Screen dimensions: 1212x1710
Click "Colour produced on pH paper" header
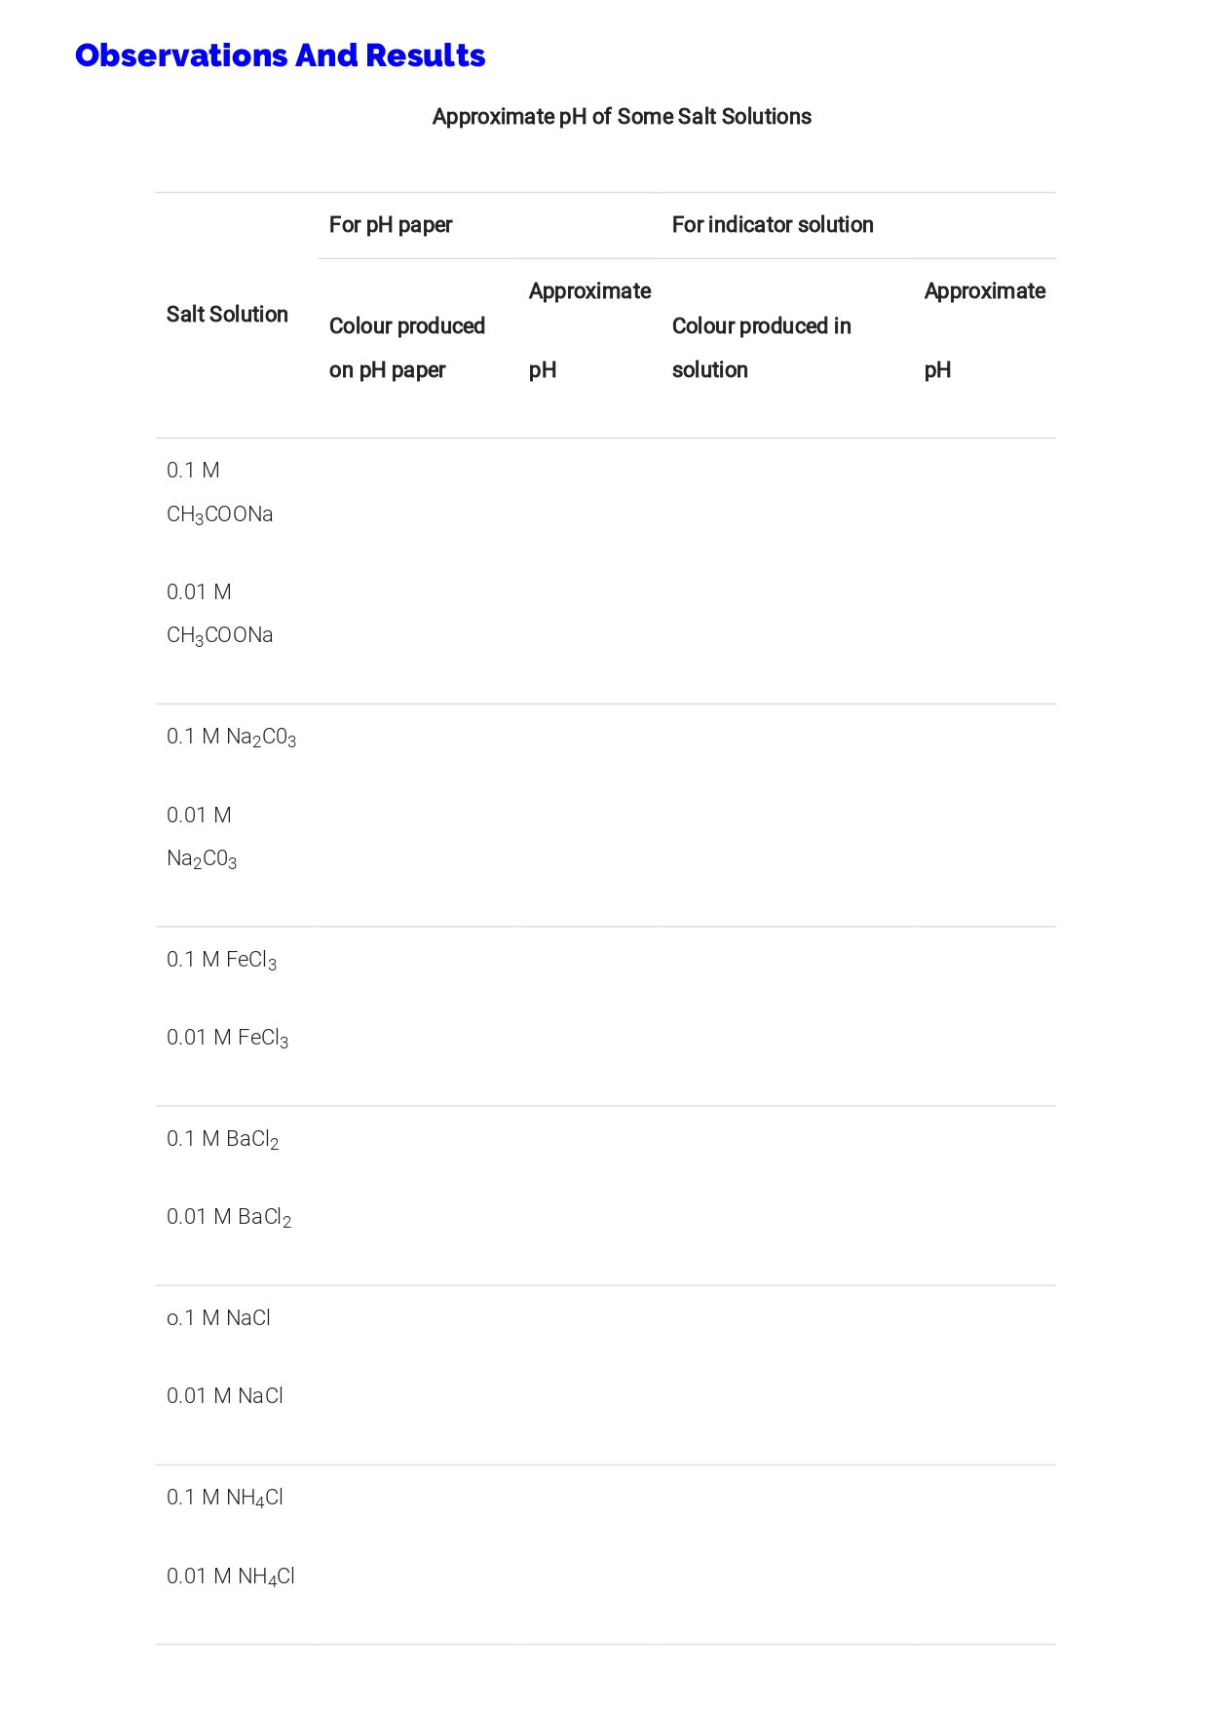point(406,348)
